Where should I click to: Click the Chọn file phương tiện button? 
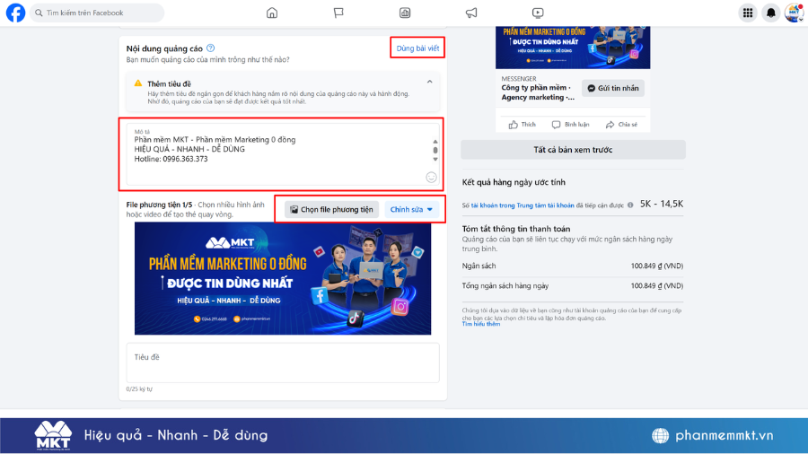(331, 209)
